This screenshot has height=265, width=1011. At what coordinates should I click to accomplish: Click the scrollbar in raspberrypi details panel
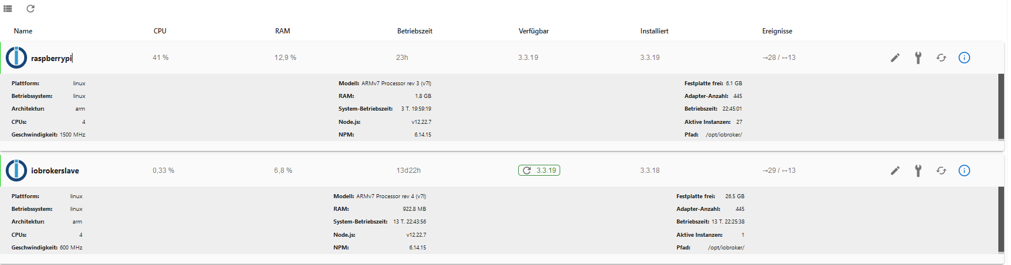click(1001, 107)
